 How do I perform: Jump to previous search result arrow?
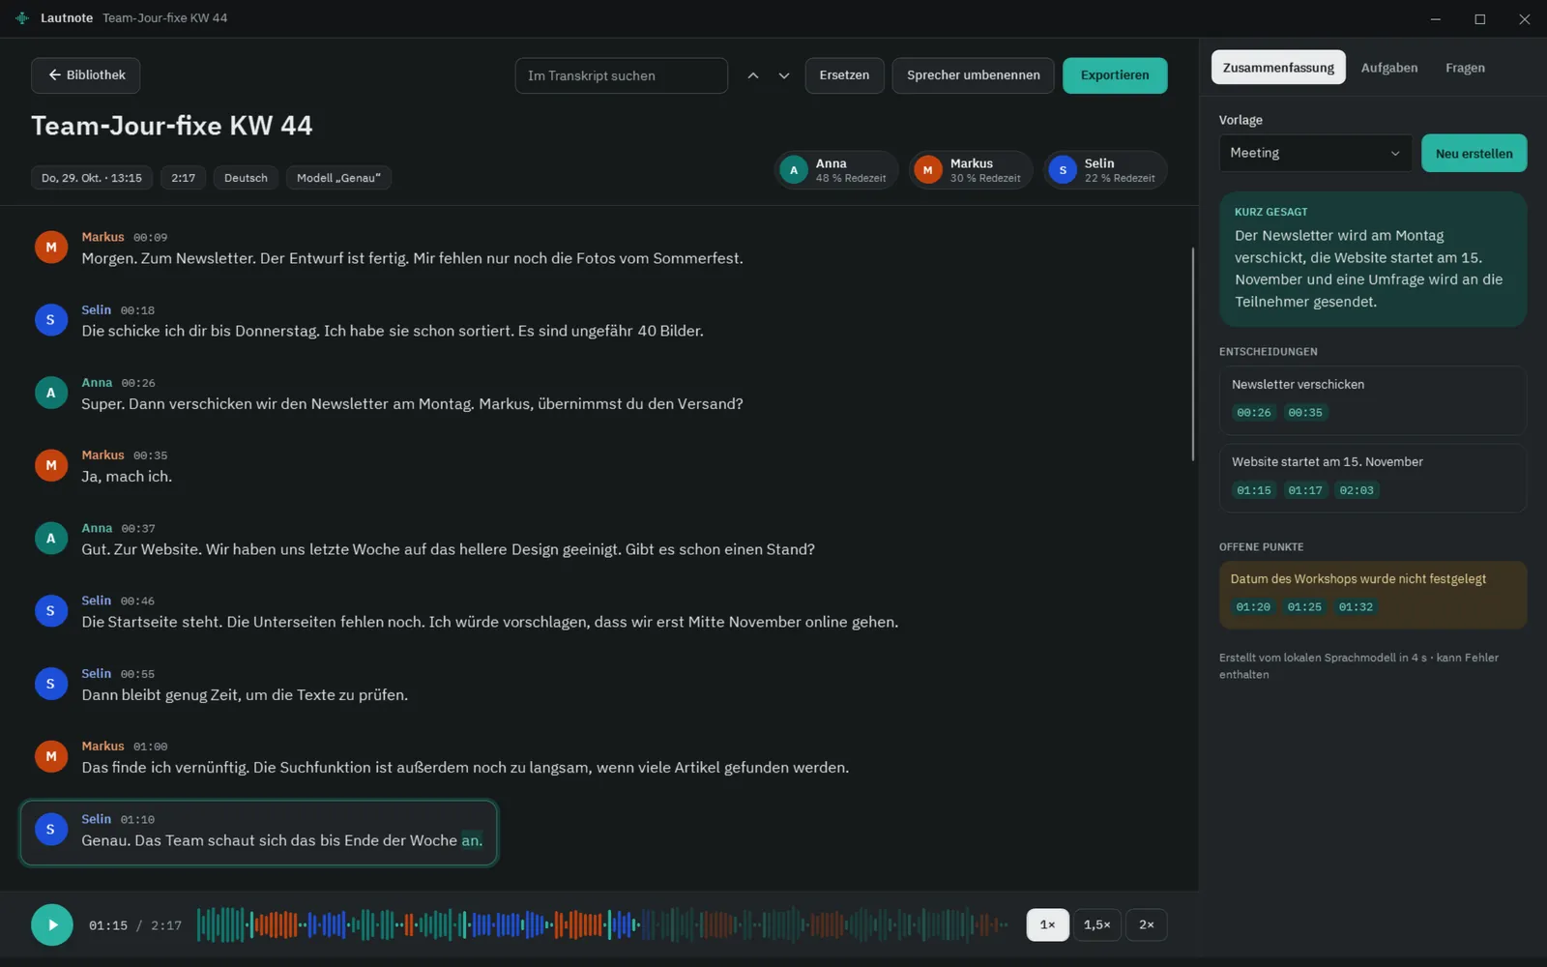[753, 75]
